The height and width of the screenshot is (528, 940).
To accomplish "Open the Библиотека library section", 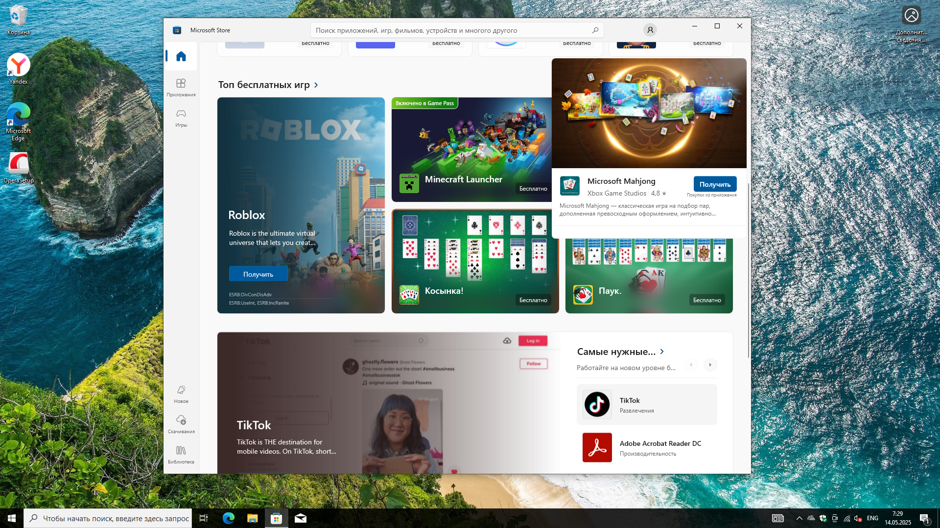I will coord(181,454).
